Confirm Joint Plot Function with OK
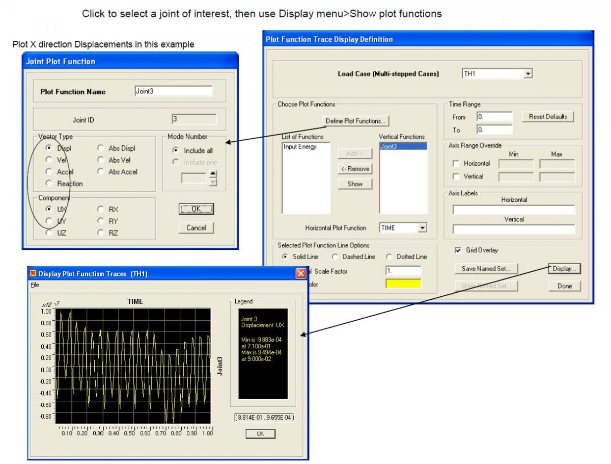611x464 pixels. tap(196, 209)
